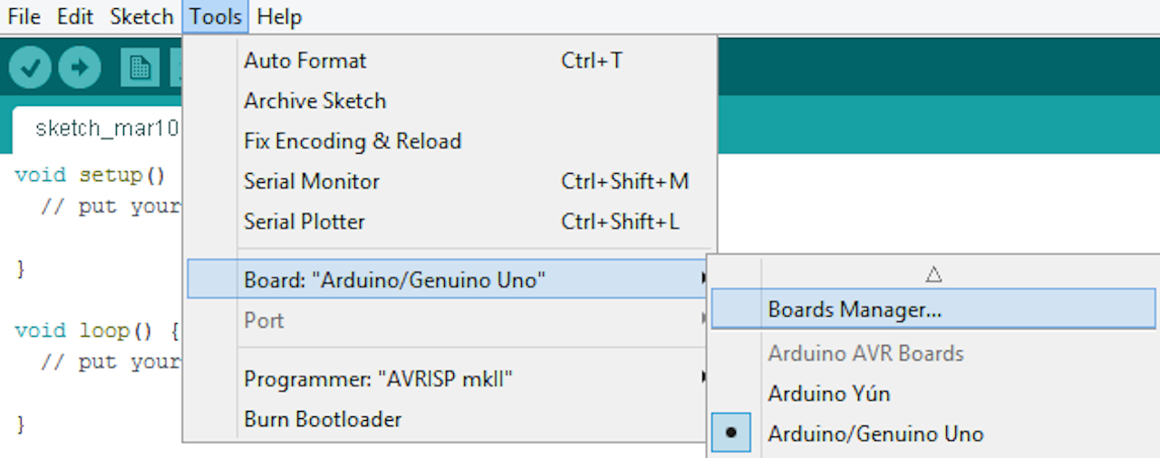Open the Serial Plotter
This screenshot has height=458, width=1160.
point(304,221)
